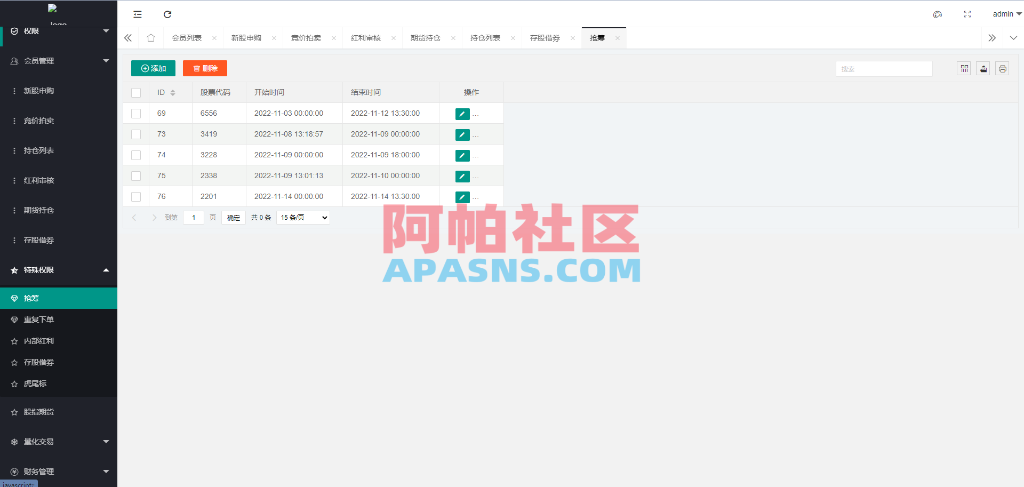
Task: Click the home tab icon
Action: coord(151,38)
